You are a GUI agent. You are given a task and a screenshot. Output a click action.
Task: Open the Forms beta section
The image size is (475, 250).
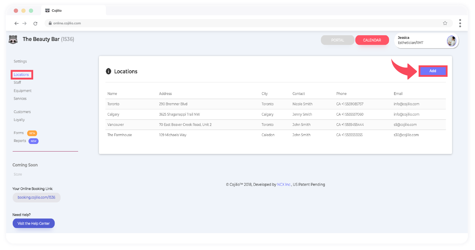coord(19,133)
